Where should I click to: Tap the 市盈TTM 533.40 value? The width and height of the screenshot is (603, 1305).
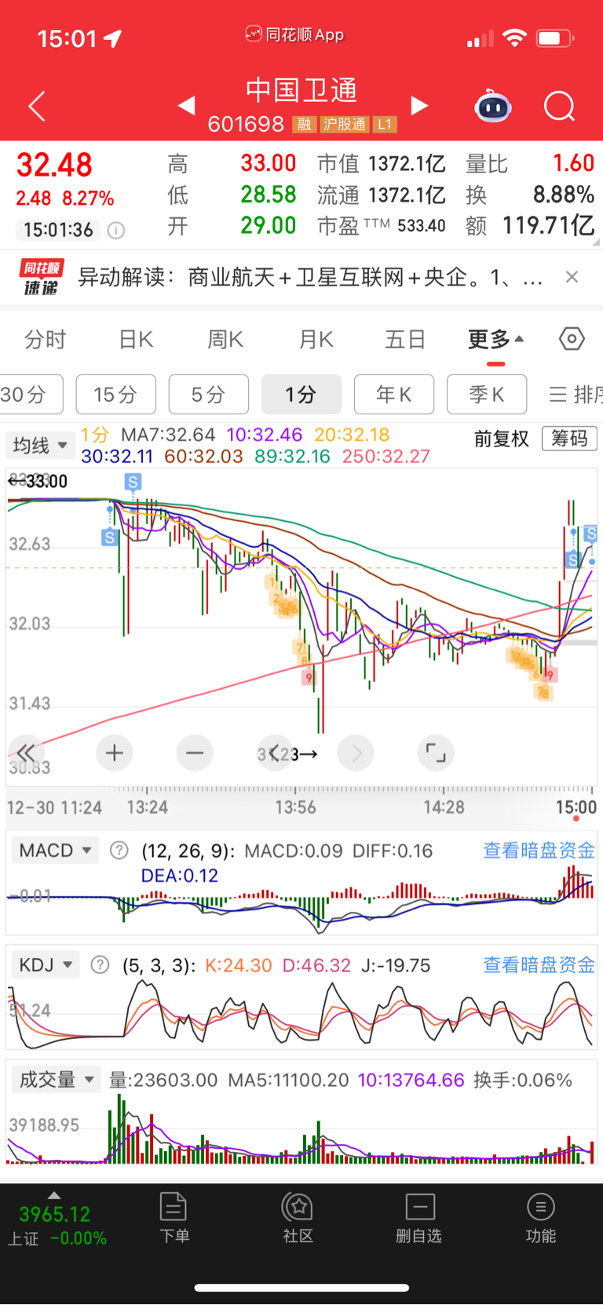(382, 226)
